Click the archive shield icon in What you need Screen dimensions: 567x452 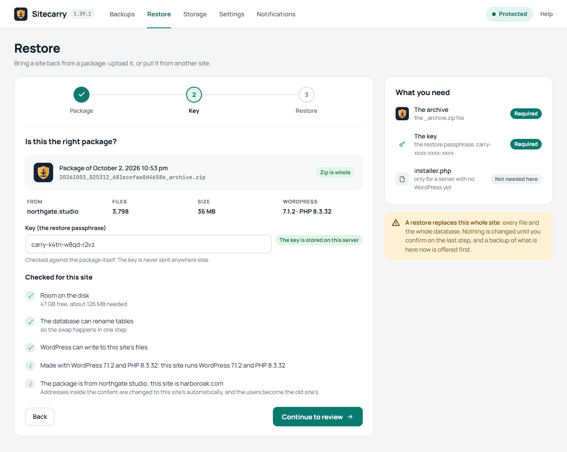coord(402,114)
